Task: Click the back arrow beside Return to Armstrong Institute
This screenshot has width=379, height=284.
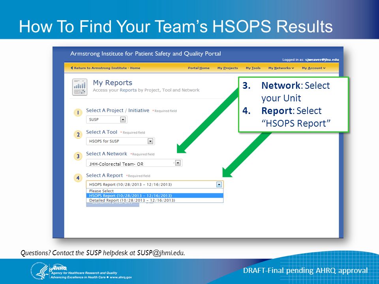Action: [71, 68]
